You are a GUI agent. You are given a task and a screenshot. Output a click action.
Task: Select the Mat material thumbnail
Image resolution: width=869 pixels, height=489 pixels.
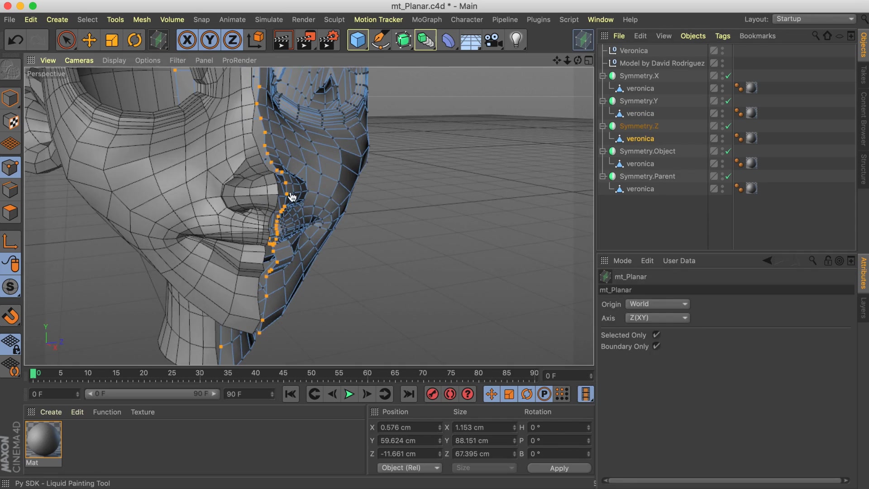tap(43, 440)
